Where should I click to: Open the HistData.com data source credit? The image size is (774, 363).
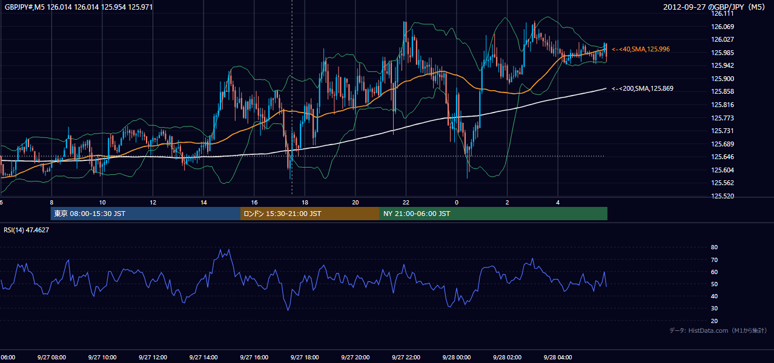pyautogui.click(x=718, y=330)
